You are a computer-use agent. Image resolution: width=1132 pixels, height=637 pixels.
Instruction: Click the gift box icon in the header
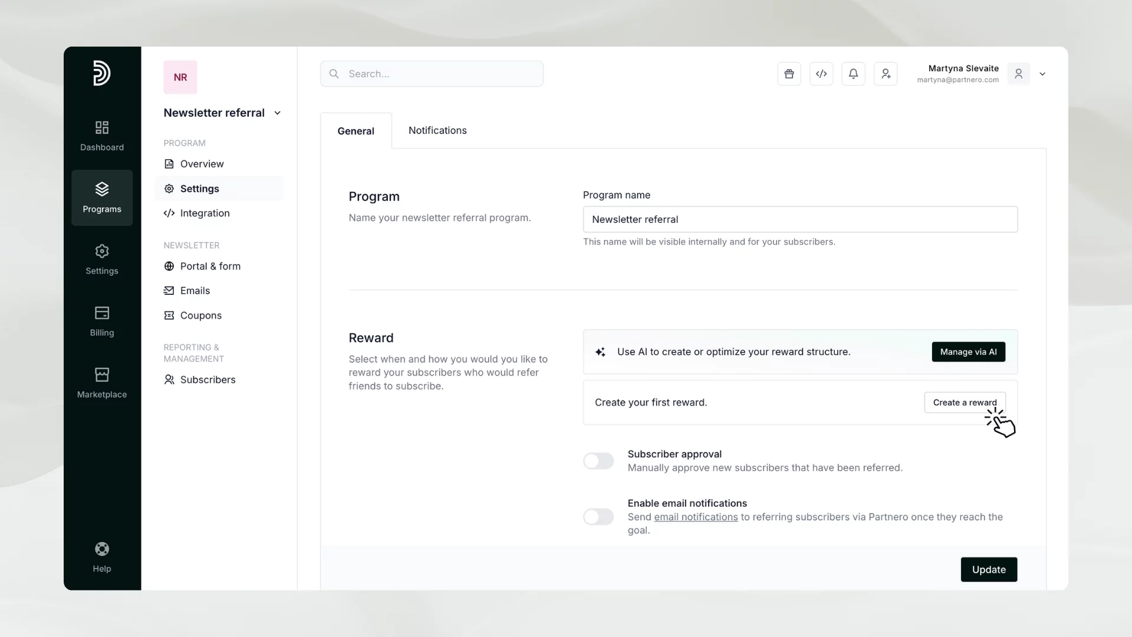click(x=789, y=74)
